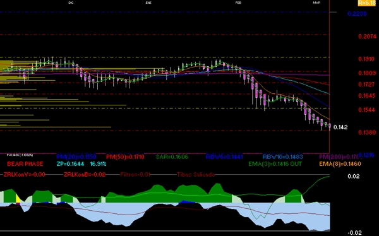Select the 0.1910 price level marker

tap(366, 59)
